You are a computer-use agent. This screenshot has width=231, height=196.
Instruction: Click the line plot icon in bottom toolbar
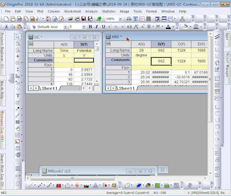30,186
